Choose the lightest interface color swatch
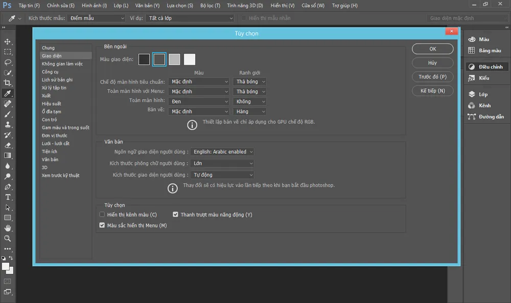 click(x=190, y=60)
